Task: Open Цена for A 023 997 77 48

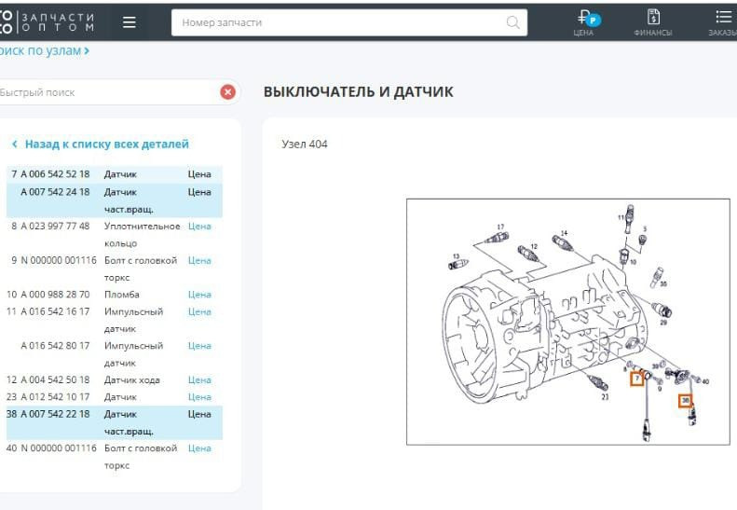Action: click(x=199, y=227)
